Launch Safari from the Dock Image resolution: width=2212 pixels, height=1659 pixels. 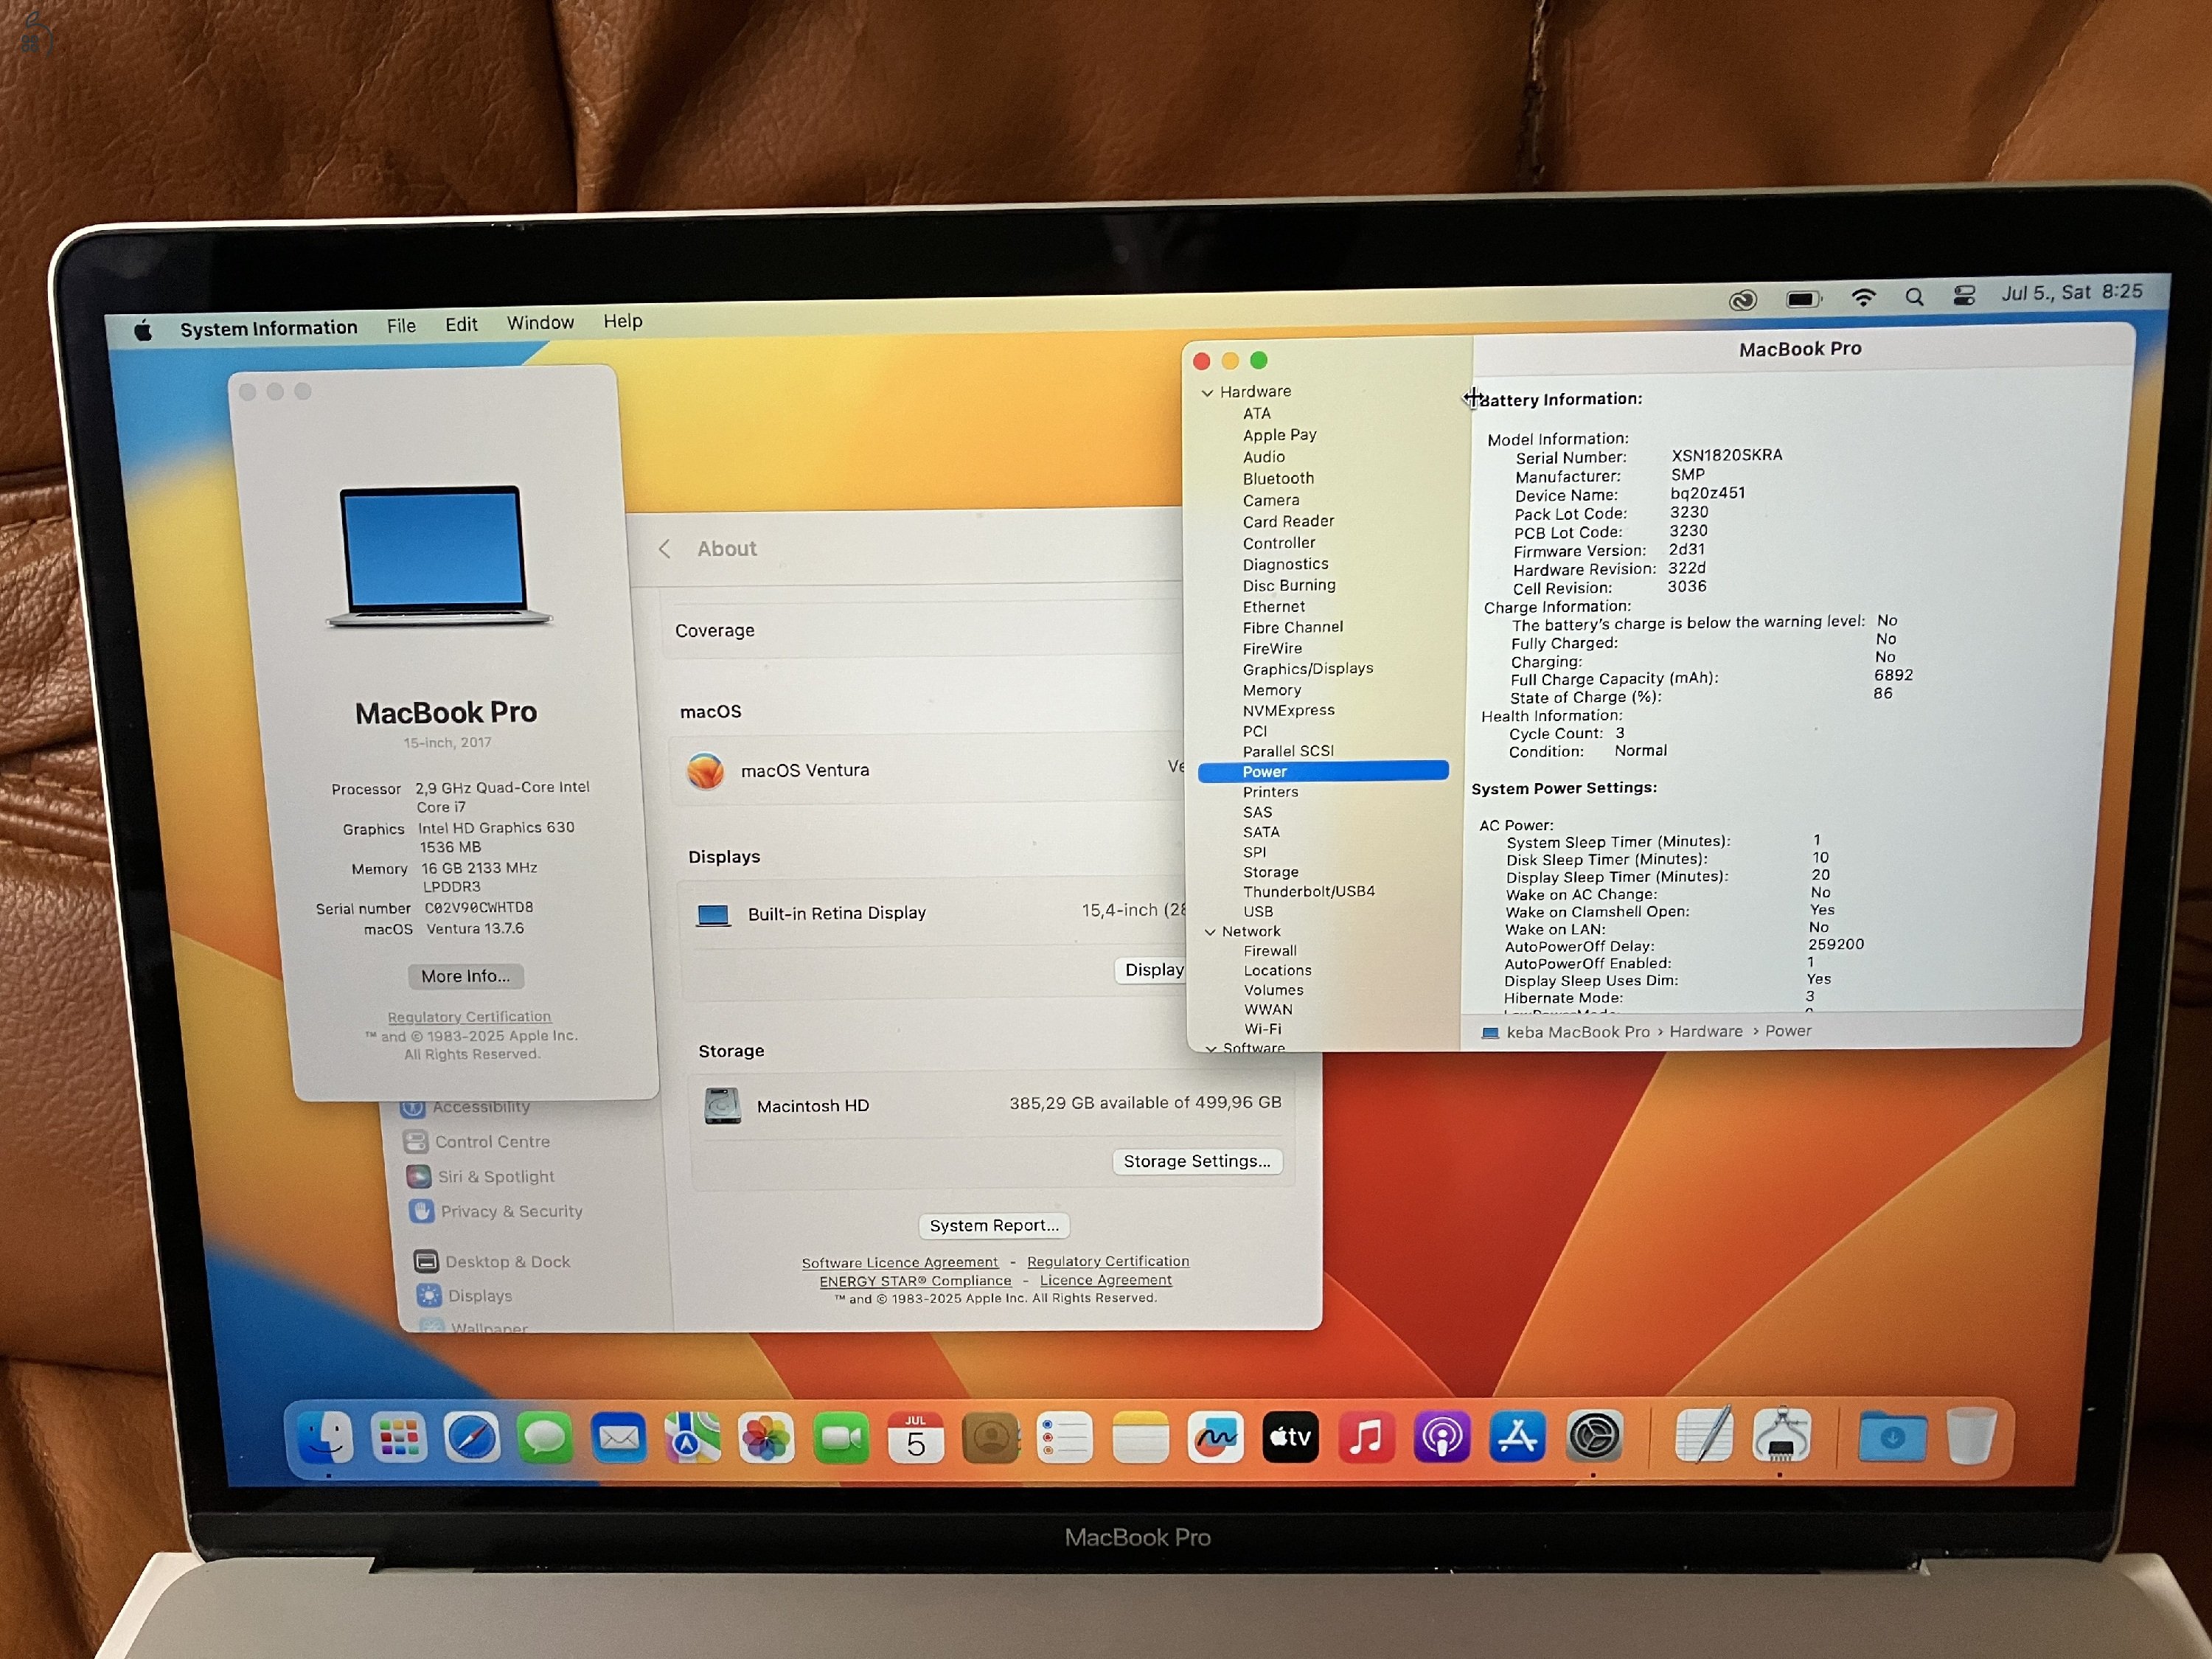point(472,1439)
